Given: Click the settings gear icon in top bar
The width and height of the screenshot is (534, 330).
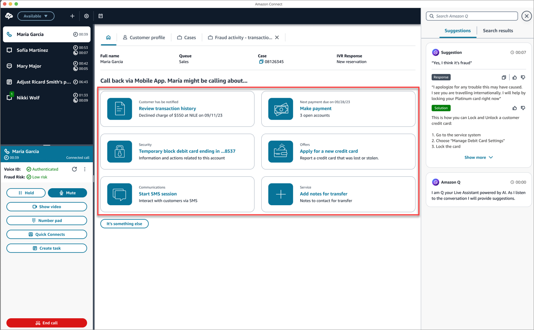Looking at the screenshot, I should [x=87, y=16].
